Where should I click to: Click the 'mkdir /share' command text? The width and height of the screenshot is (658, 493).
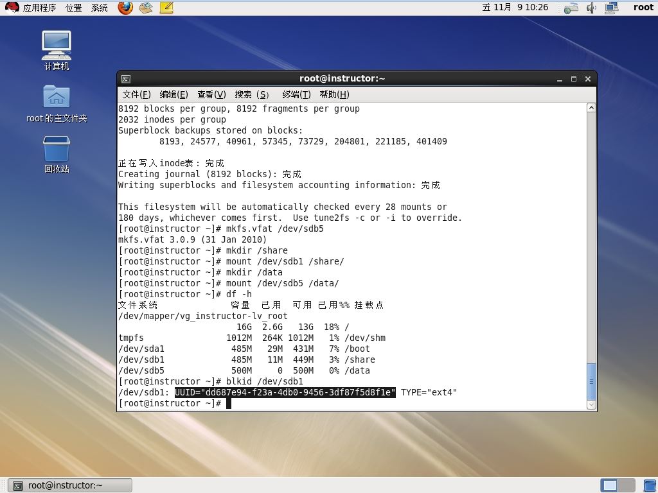click(x=257, y=251)
